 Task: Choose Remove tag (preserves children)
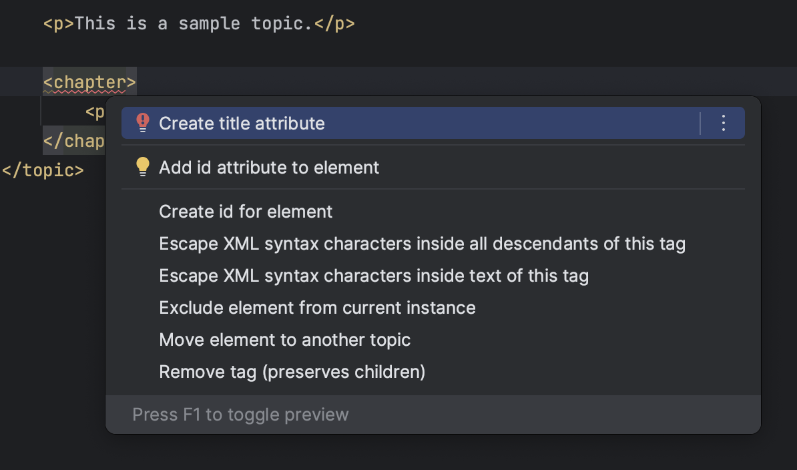pos(292,372)
